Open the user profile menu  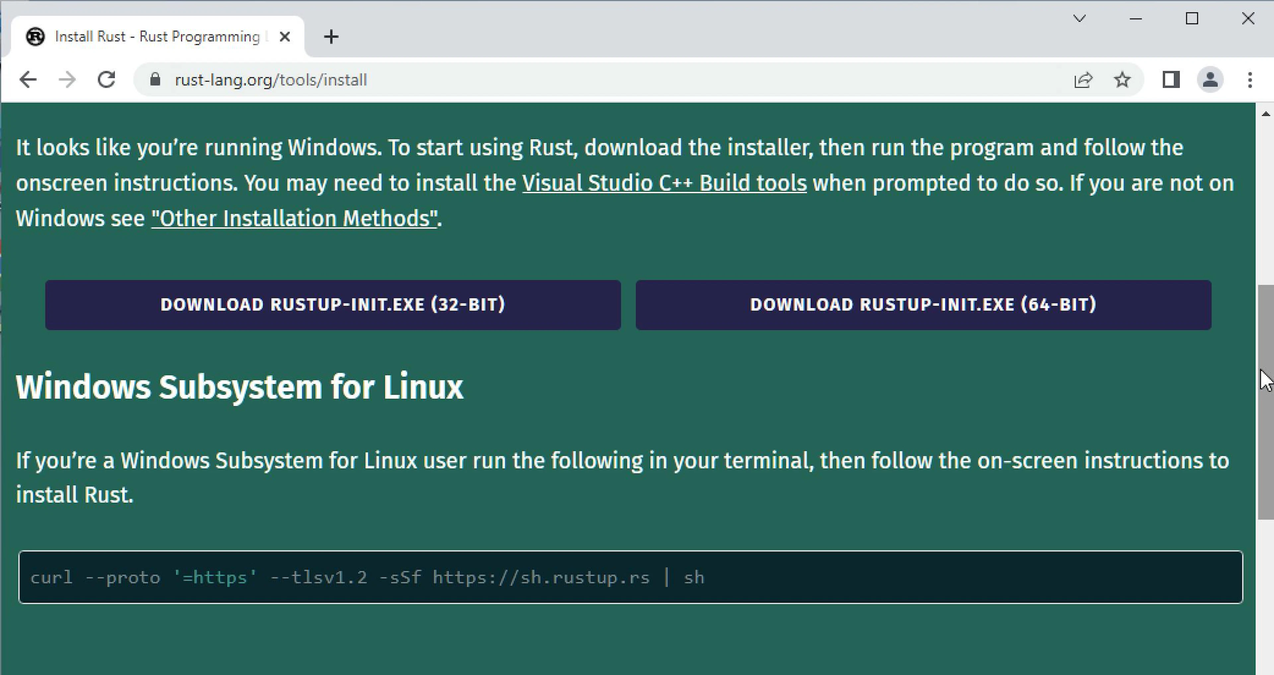pyautogui.click(x=1210, y=80)
